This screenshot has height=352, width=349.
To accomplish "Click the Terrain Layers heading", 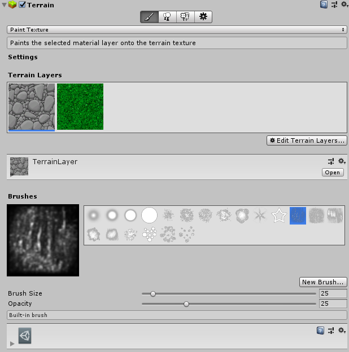I will pos(35,75).
